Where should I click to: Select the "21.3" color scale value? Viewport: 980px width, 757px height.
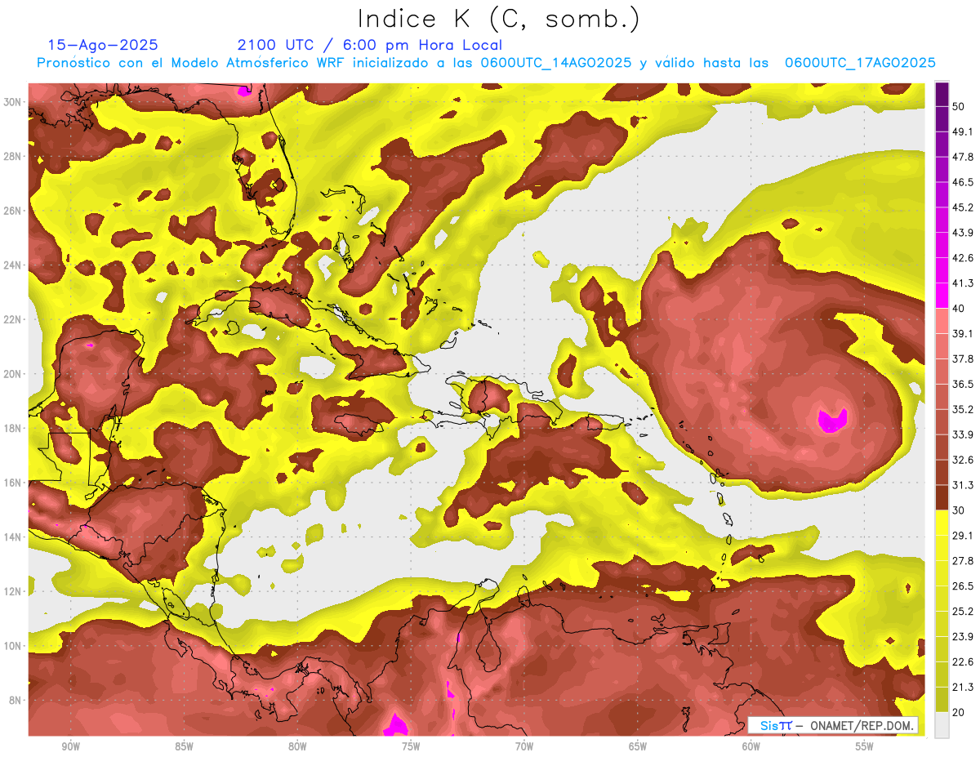click(962, 687)
